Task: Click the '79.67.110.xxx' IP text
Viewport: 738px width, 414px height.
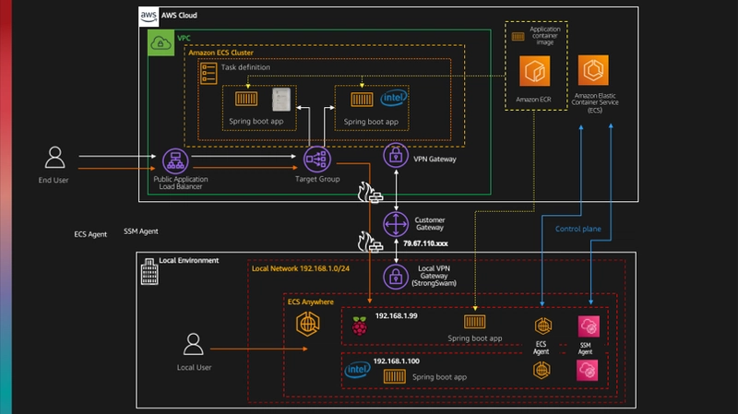Action: (x=425, y=243)
